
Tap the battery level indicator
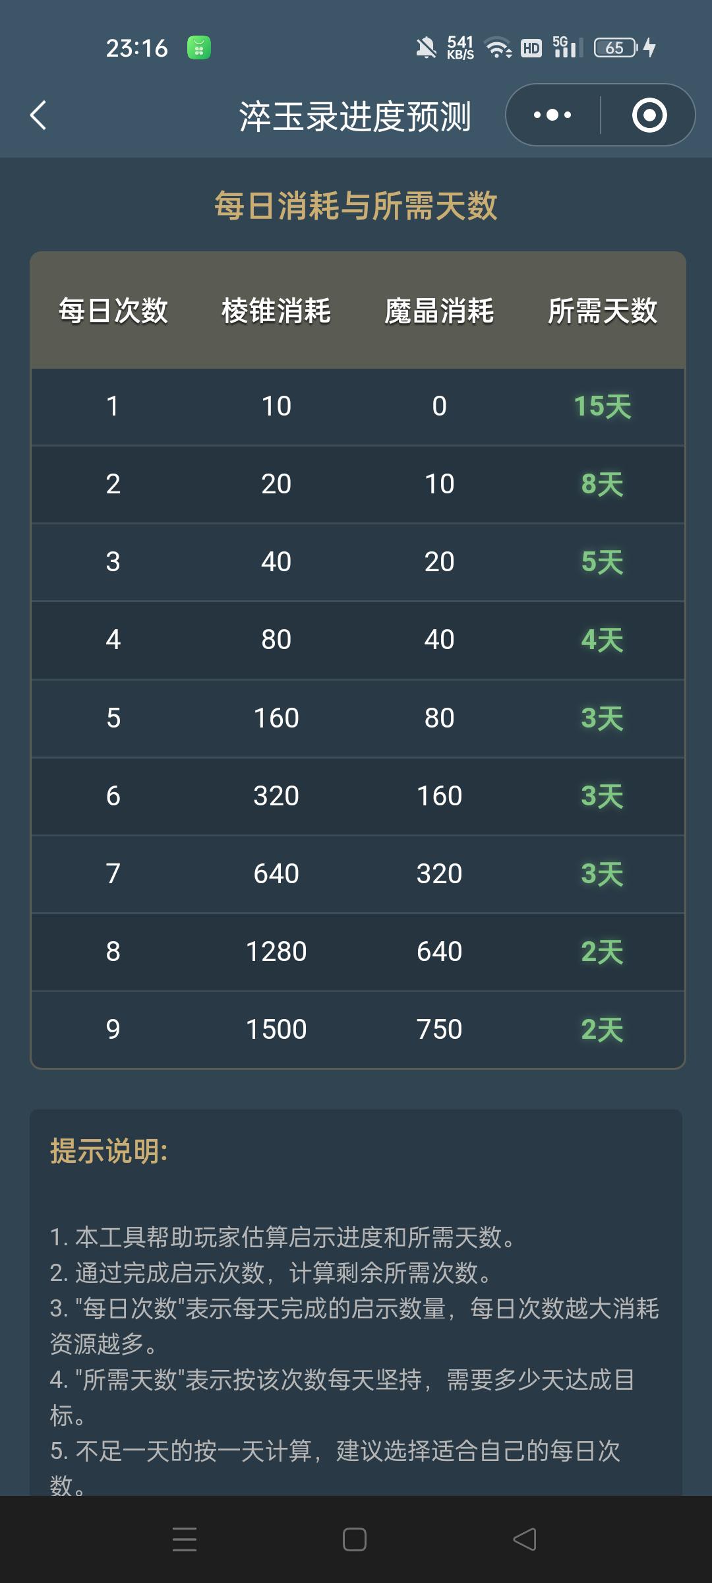616,47
